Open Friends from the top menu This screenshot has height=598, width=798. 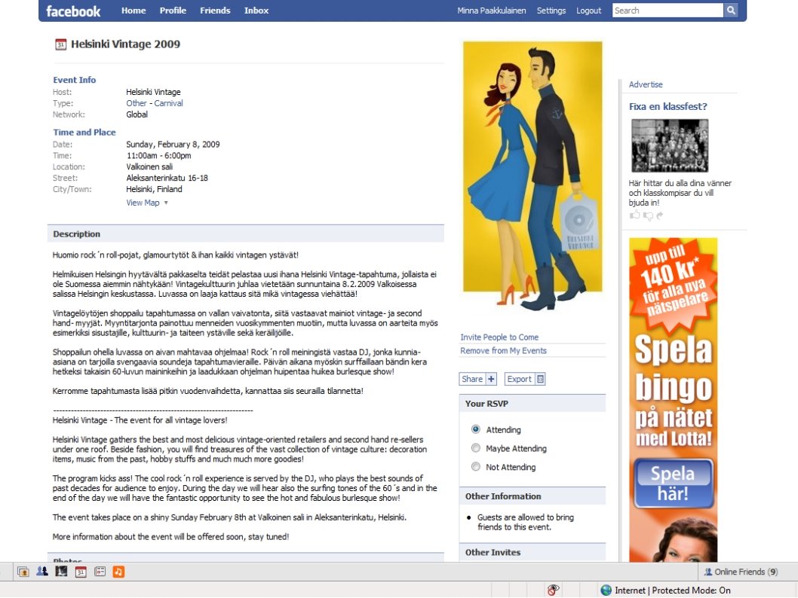[x=215, y=10]
